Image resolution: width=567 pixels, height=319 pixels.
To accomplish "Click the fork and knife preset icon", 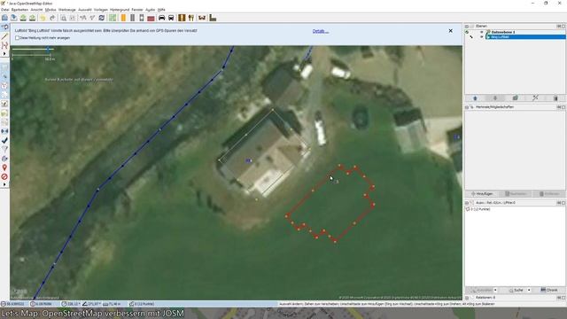I will pyautogui.click(x=191, y=18).
